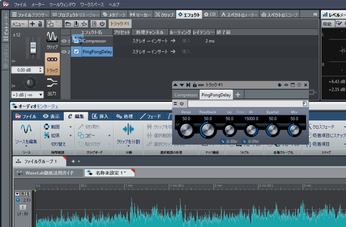Click the routing connector icon in plugin title bar
This screenshot has width=346, height=227.
(x=286, y=85)
